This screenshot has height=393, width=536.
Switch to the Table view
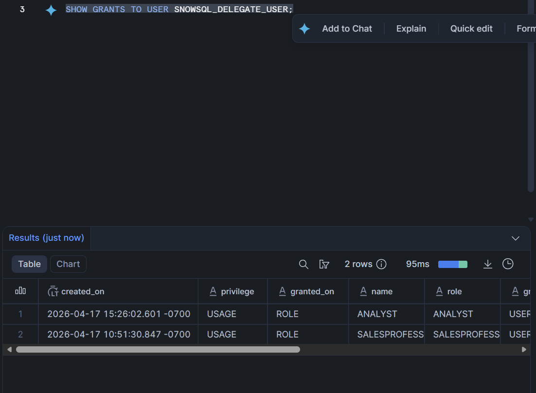29,264
